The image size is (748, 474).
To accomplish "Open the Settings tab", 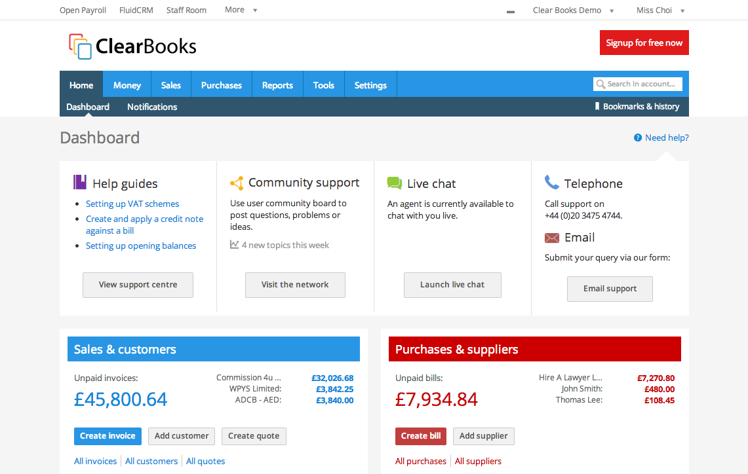I will [370, 85].
